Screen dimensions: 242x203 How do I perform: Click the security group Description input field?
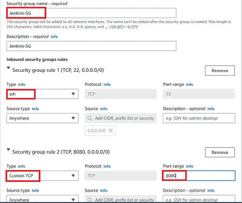(x=91, y=46)
